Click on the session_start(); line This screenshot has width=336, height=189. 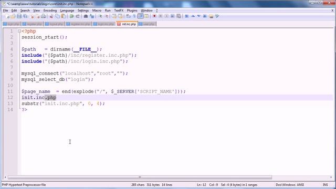click(44, 37)
